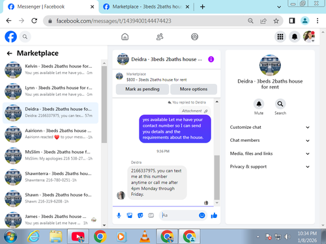Switch to Marketplace 3beds 2baths tab
326x244 pixels.
145,7
